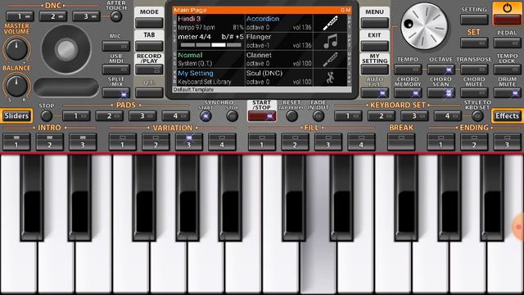524x295 pixels.
Task: Click the Tempo button
Action: tap(408, 70)
